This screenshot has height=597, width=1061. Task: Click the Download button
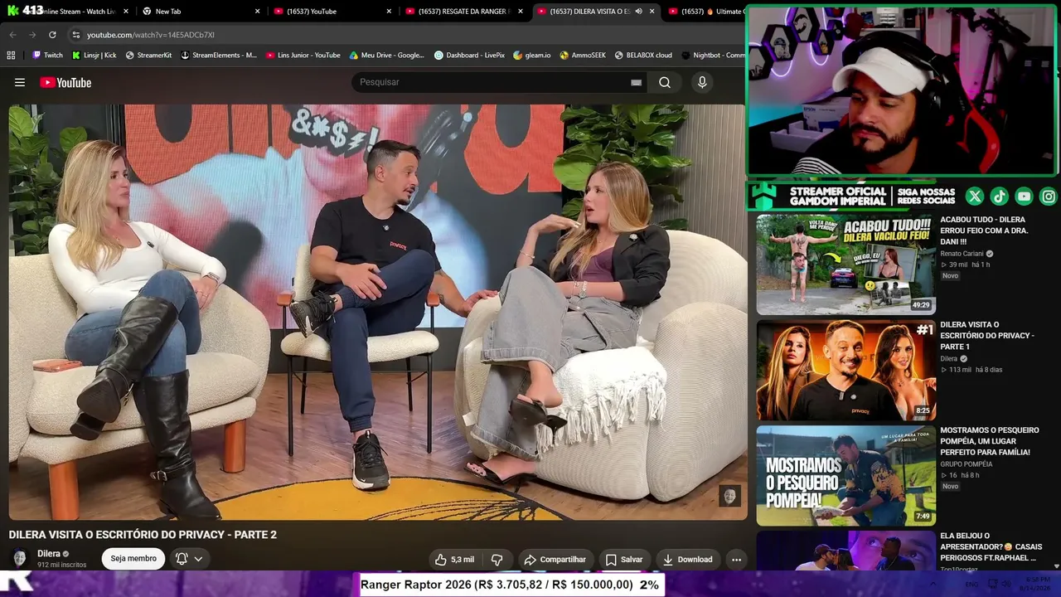click(x=688, y=560)
